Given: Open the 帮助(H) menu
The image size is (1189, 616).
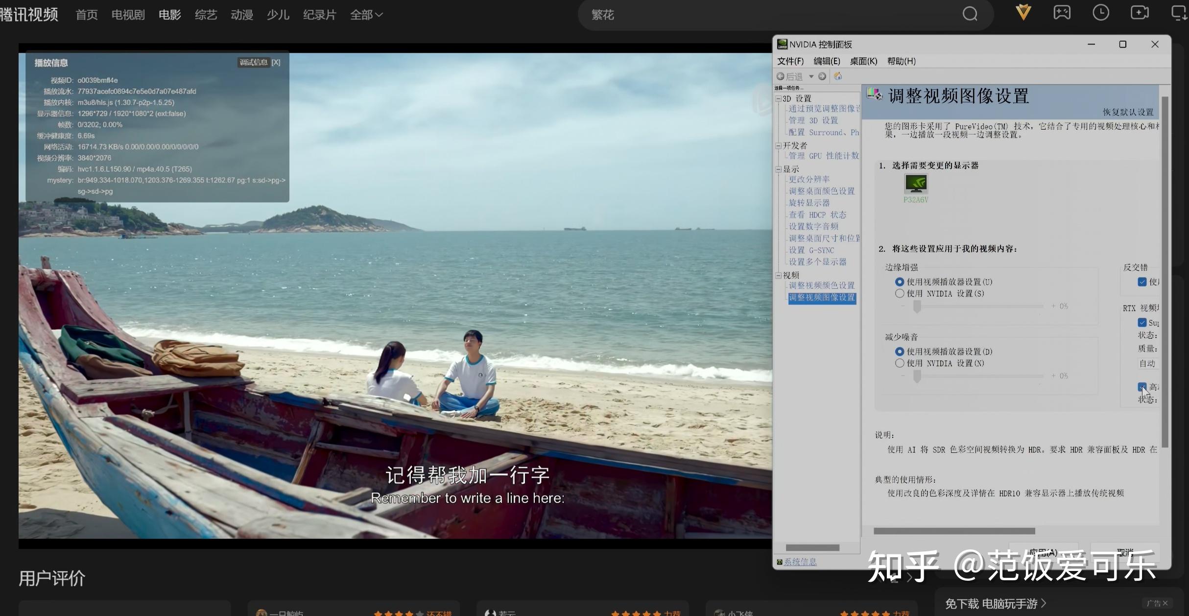Looking at the screenshot, I should coord(901,61).
